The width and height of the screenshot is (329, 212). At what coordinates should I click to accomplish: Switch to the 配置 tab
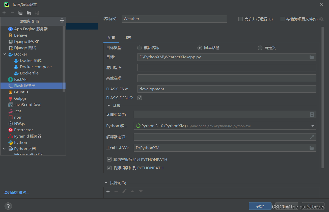pos(111,38)
